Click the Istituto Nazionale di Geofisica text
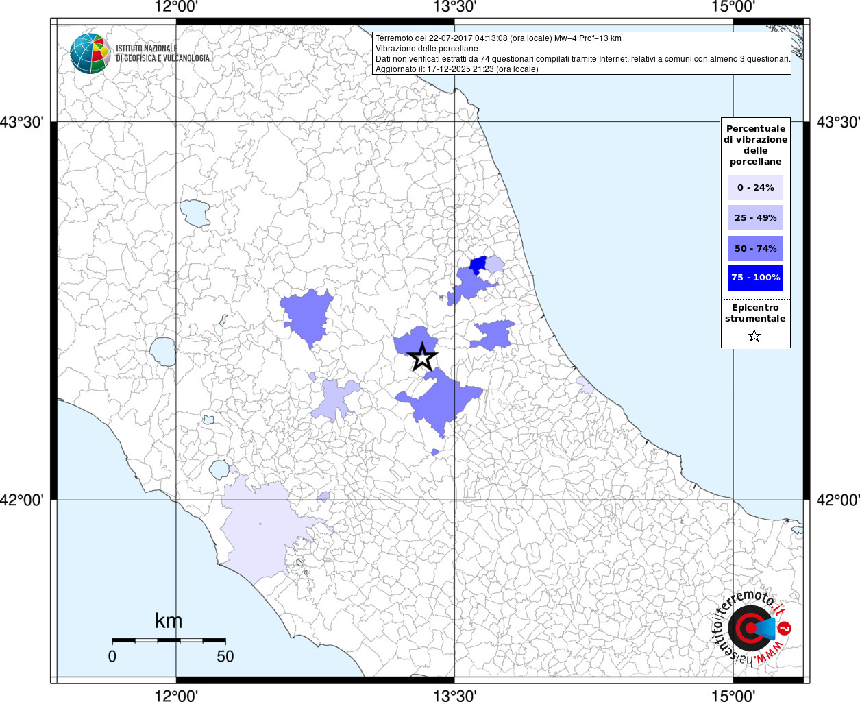 tap(162, 53)
